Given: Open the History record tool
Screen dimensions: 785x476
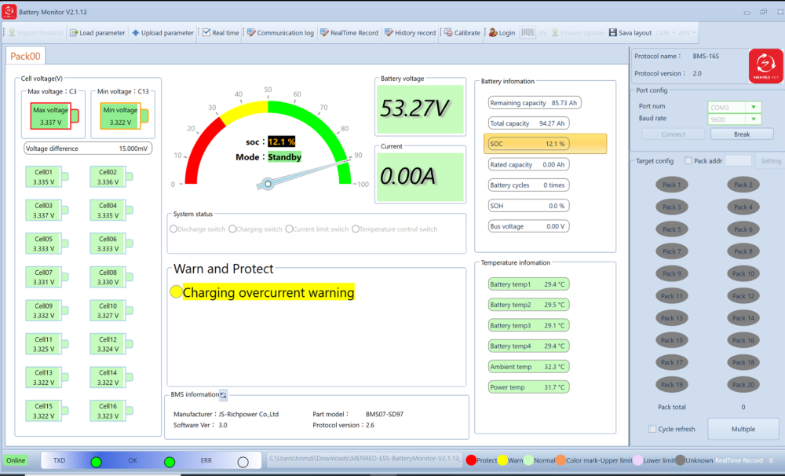Looking at the screenshot, I should [x=410, y=32].
